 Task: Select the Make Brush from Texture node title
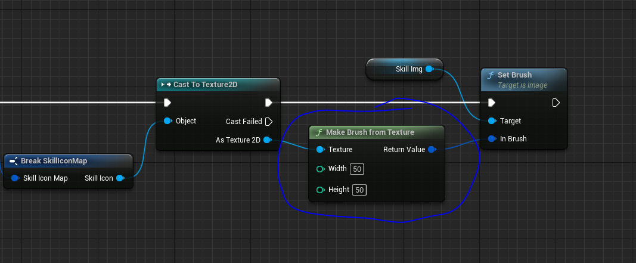(x=370, y=132)
